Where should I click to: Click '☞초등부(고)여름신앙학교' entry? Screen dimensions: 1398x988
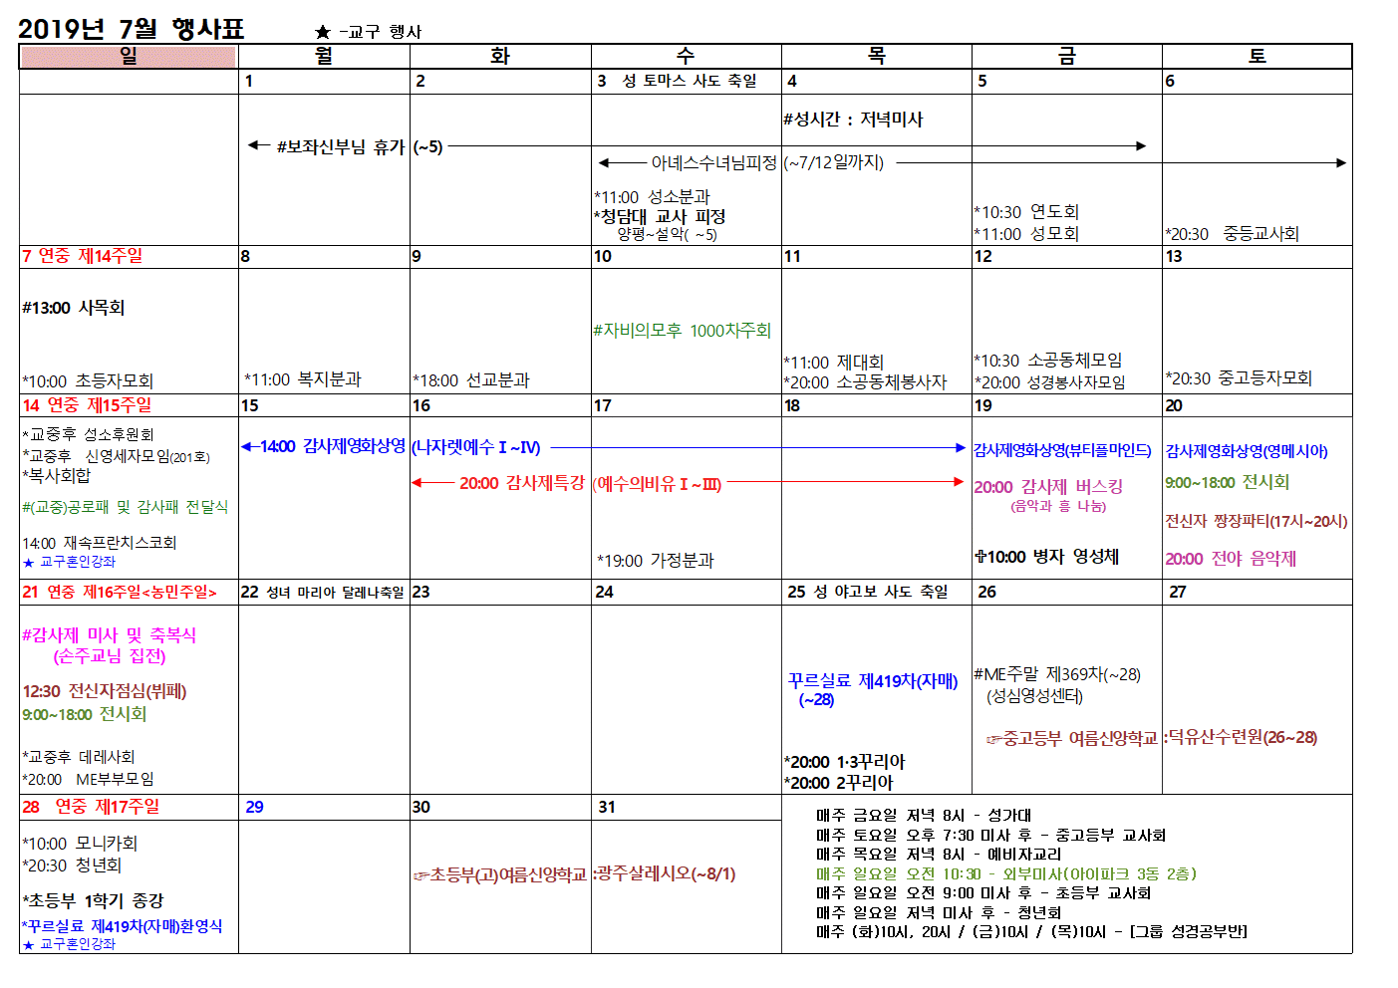[x=500, y=875]
